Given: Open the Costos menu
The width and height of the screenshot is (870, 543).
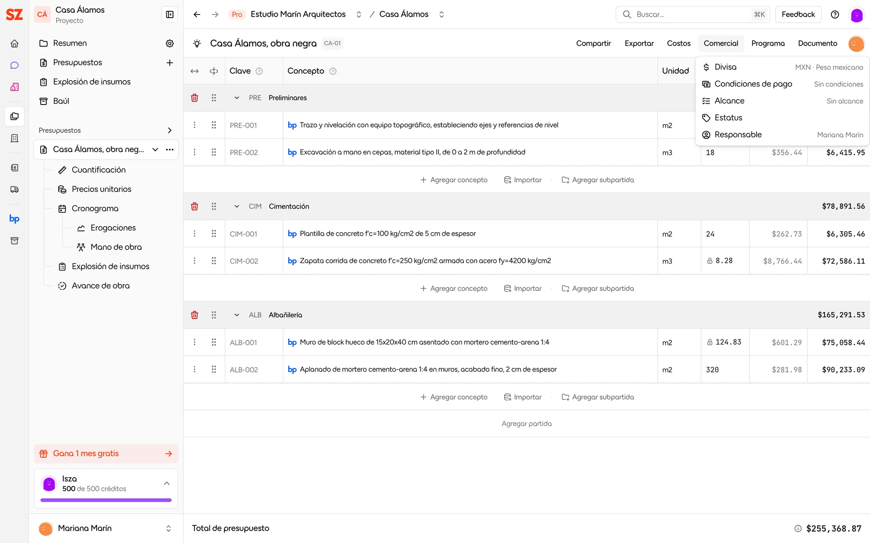Looking at the screenshot, I should tap(678, 43).
